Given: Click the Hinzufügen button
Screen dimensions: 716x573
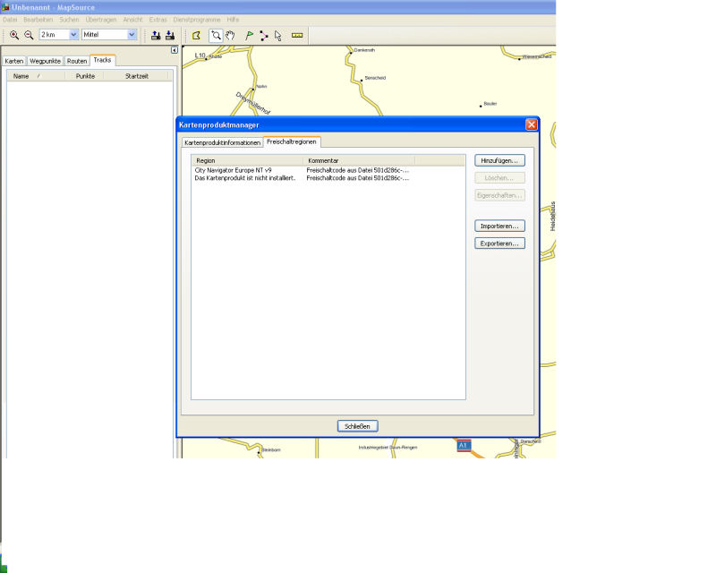Looking at the screenshot, I should [499, 160].
